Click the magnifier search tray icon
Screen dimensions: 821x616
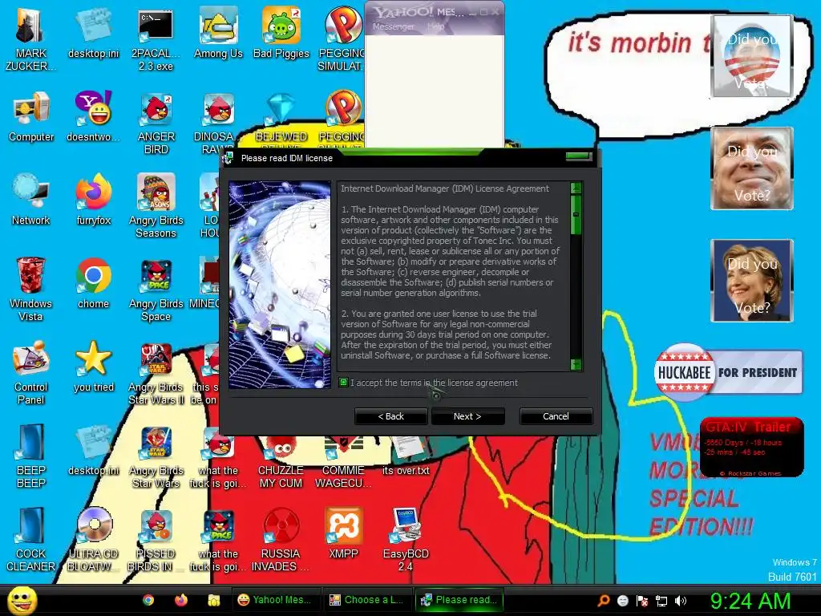point(603,601)
